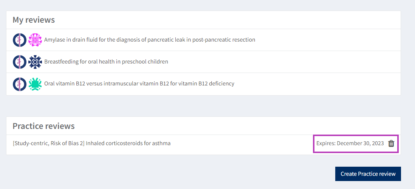Click the Practice reviews heading
415x189 pixels.
[43, 126]
